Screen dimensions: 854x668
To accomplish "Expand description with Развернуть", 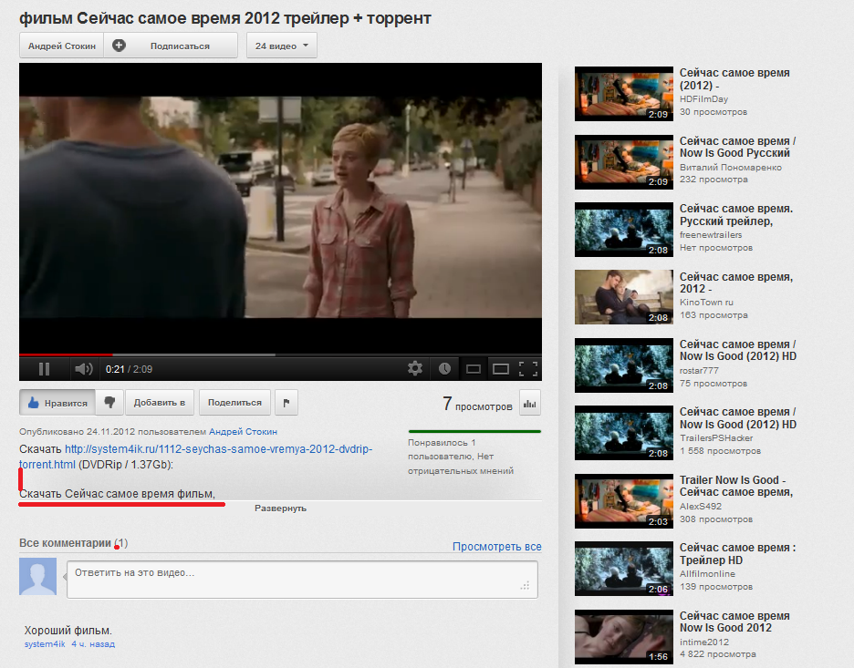I will click(280, 509).
